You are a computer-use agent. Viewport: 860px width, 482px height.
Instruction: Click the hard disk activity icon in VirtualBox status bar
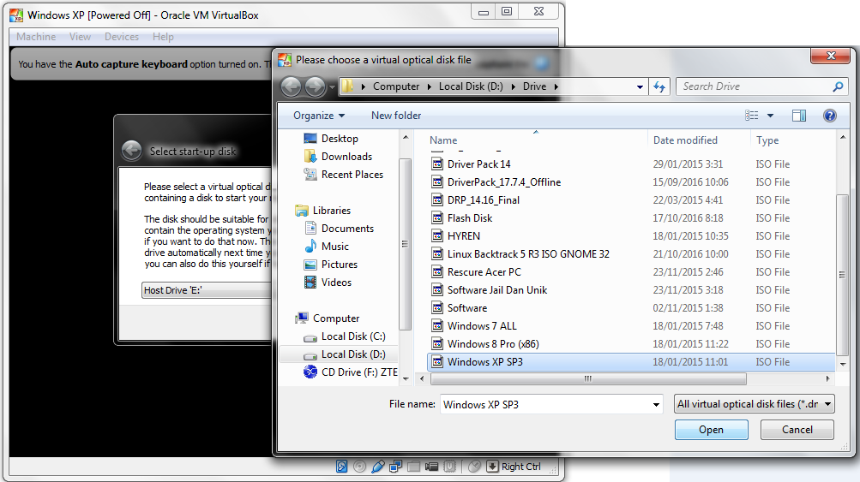pyautogui.click(x=342, y=467)
